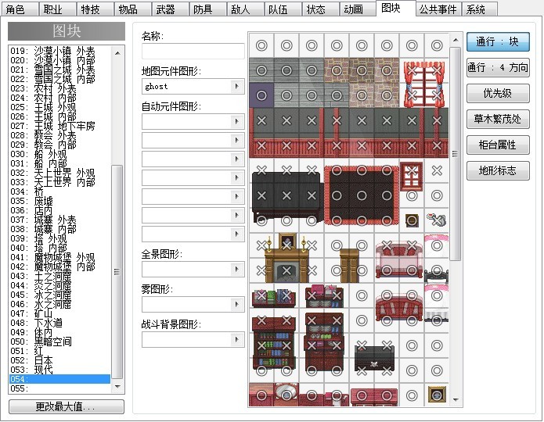
Task: Open the first 自动元件图形 selector arrow
Action: (x=237, y=121)
